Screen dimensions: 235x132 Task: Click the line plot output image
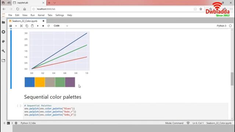57,53
